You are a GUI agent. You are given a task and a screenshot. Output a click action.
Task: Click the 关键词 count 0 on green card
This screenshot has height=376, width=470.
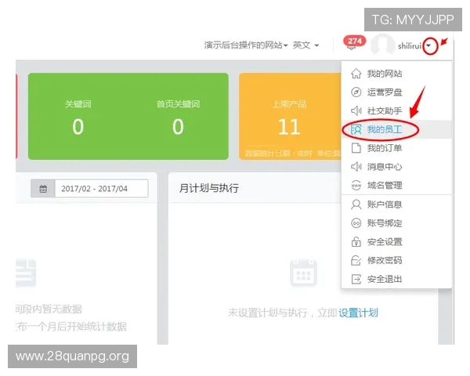pos(78,127)
